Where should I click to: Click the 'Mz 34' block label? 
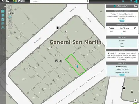tap(11, 13)
